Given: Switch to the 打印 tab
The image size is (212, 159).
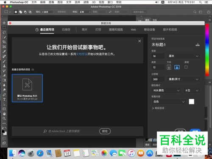Looking at the screenshot, I should coord(98,30).
